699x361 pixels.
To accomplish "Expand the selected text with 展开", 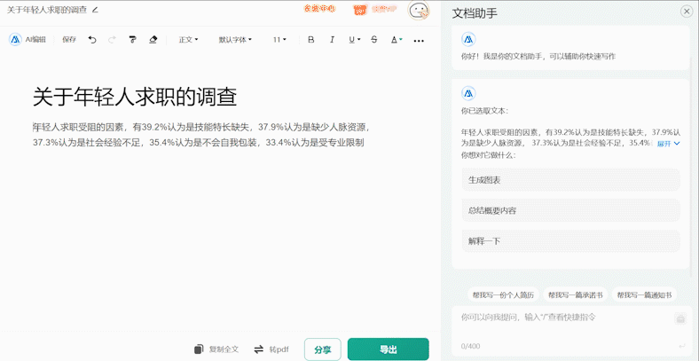I will [x=668, y=143].
